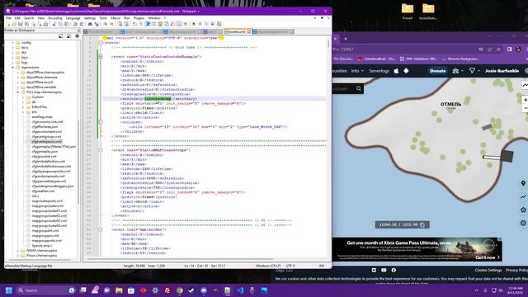Open Facebook icon in the map page footer
This screenshot has height=297, width=528.
(x=394, y=270)
